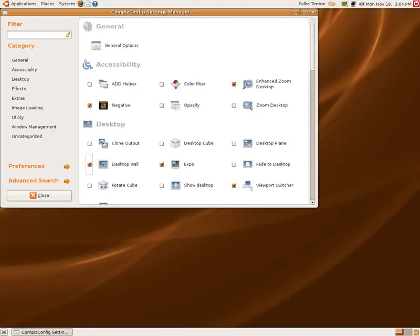This screenshot has width=420, height=336.
Task: Open the Viewport Switcher plugin icon
Action: point(247,185)
